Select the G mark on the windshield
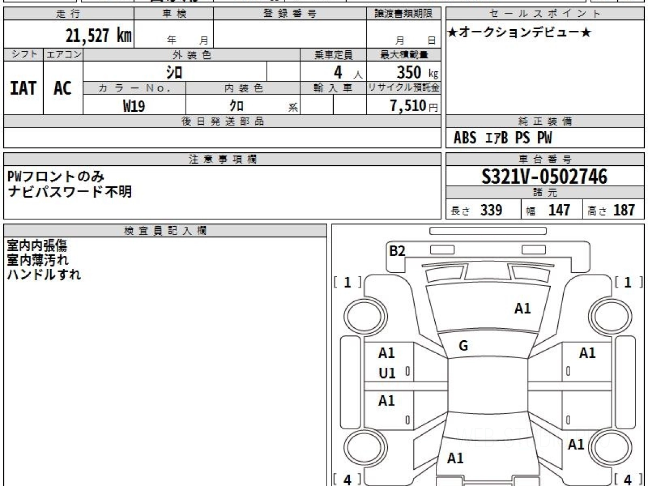 click(x=463, y=346)
